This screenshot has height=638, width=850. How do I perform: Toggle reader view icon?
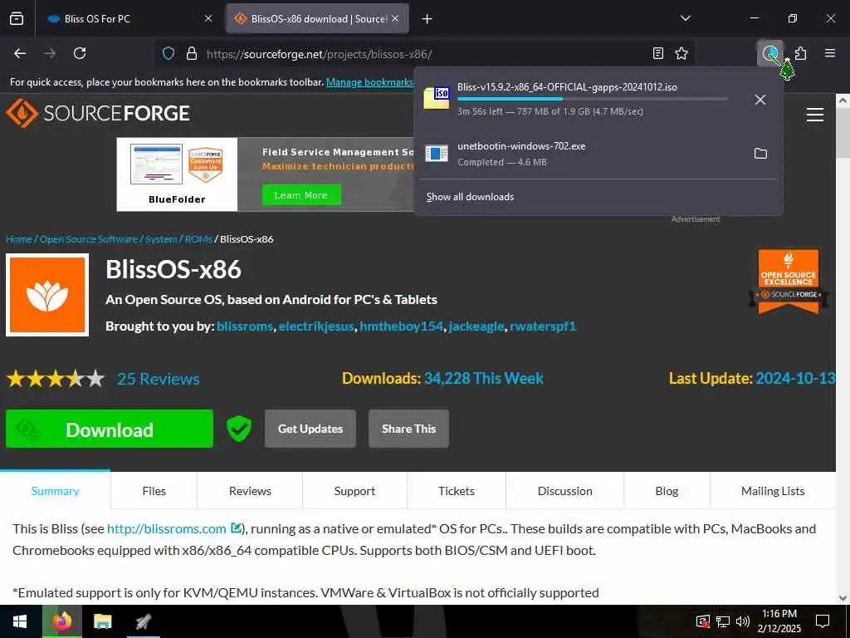[657, 53]
